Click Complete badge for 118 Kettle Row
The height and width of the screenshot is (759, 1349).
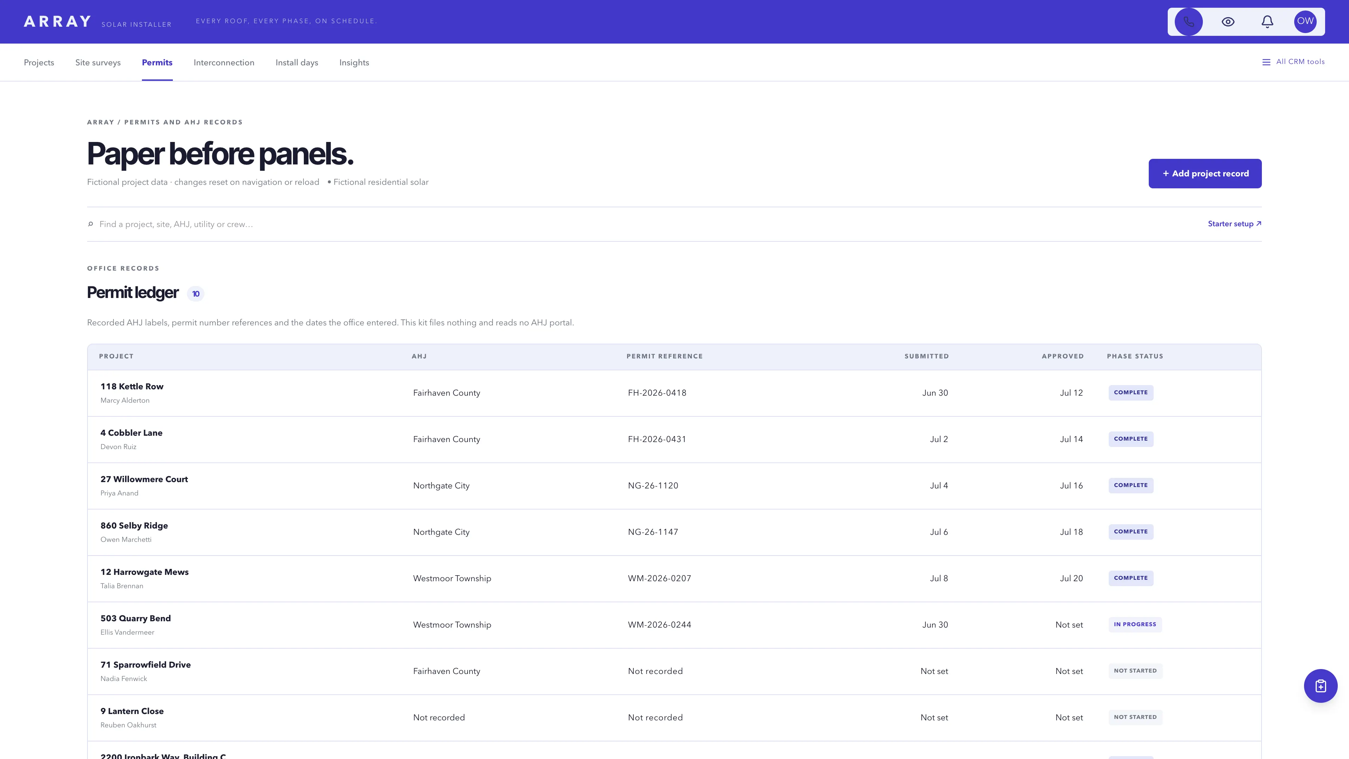coord(1130,393)
